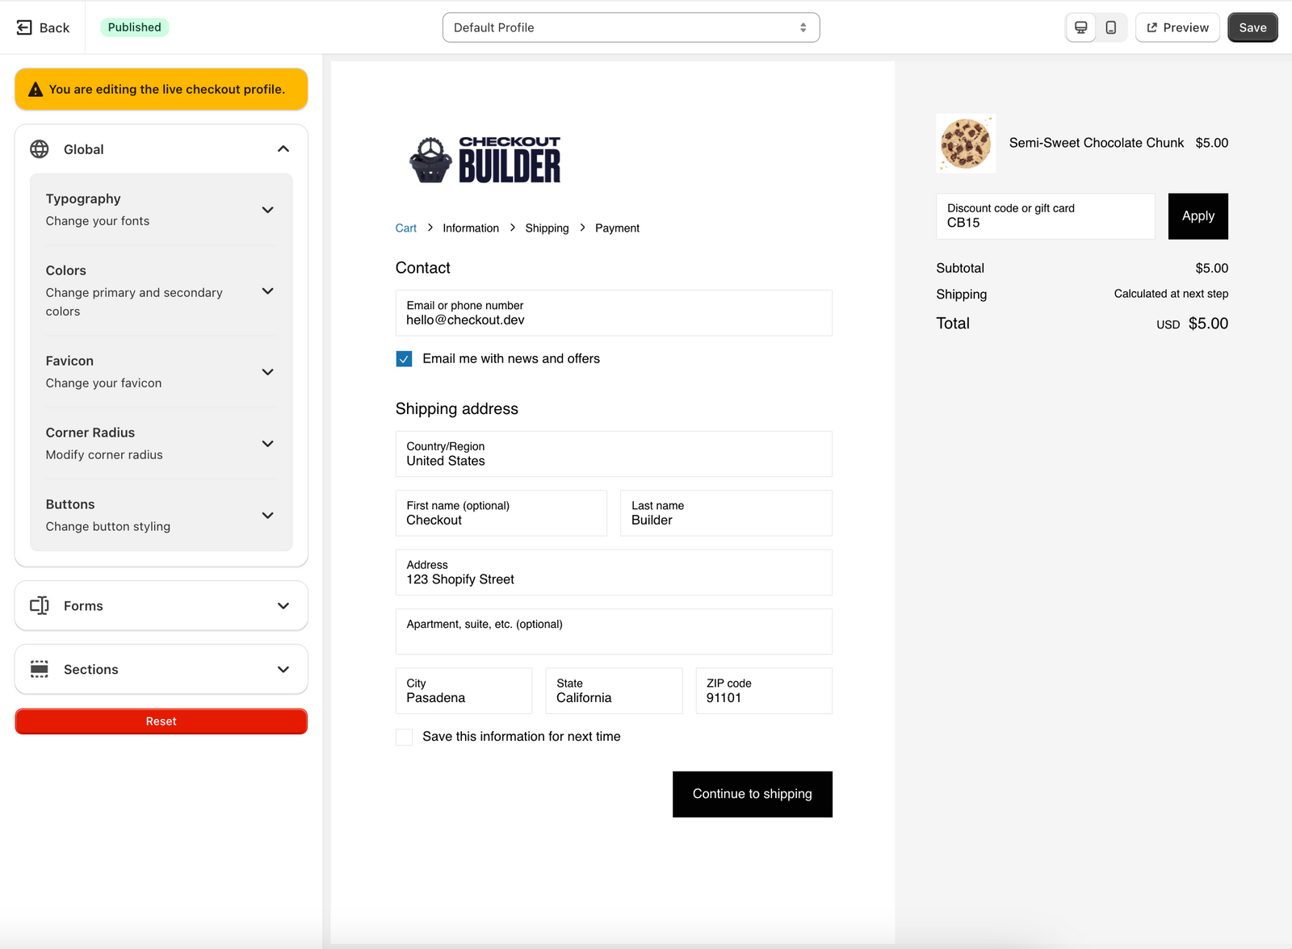Viewport: 1292px width, 949px height.
Task: Switch to mobile preview view
Action: click(1111, 27)
